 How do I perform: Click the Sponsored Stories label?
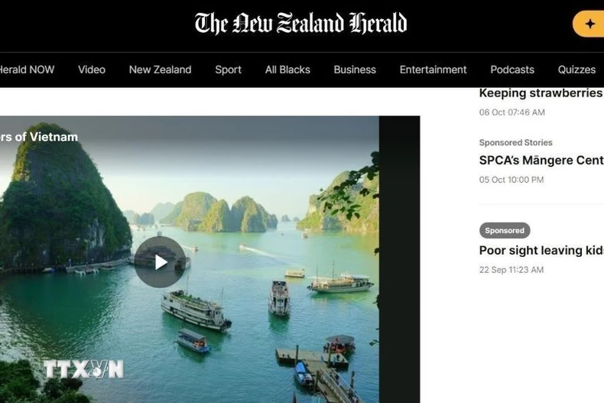coord(515,142)
